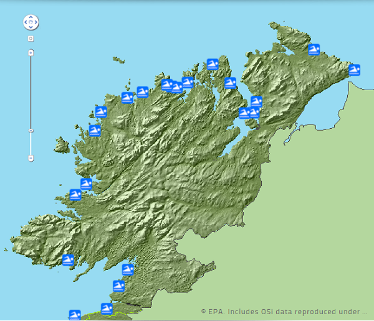Select the lower of the two northwest coast markers
374x321 pixels.
[x=95, y=131]
